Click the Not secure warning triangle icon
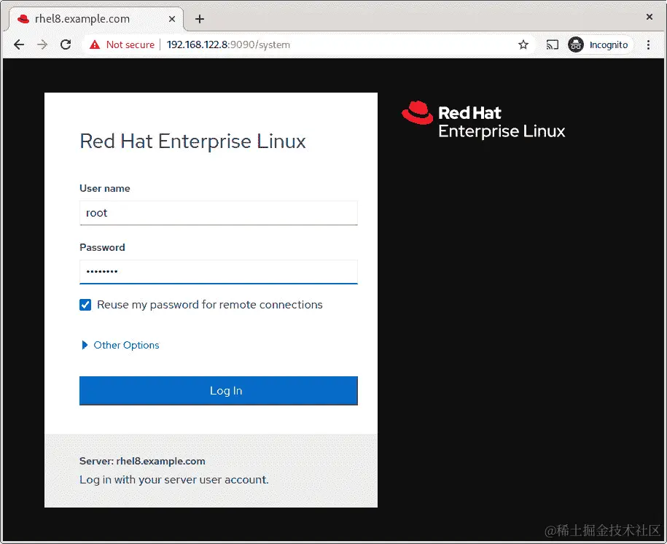The height and width of the screenshot is (544, 667). (x=95, y=44)
